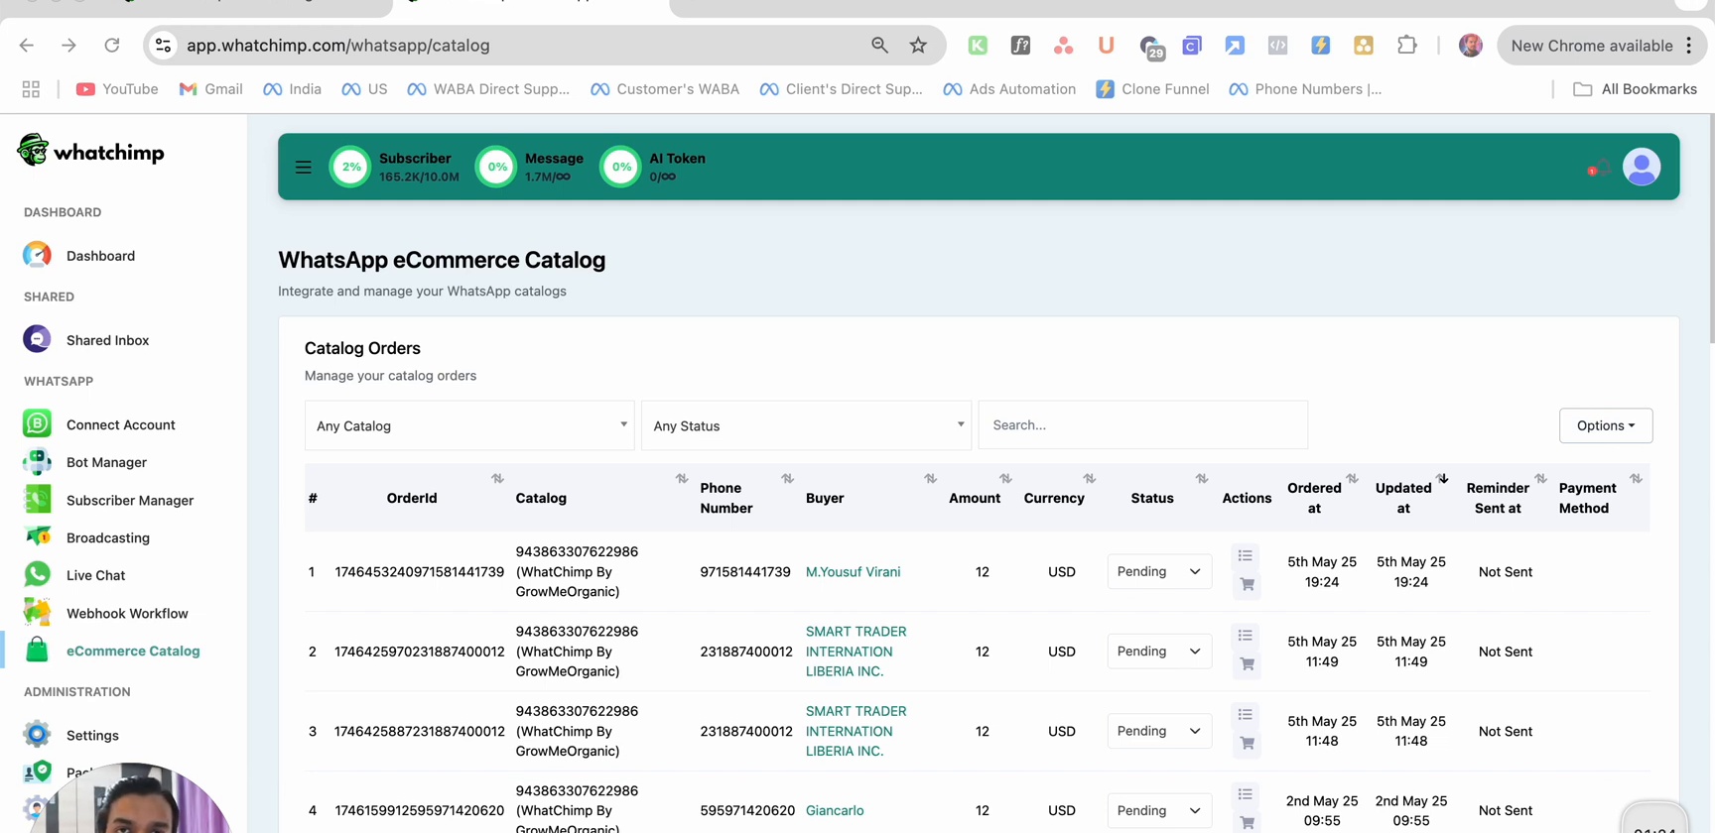The image size is (1715, 833).
Task: Click New Chrome available update button
Action: [1601, 46]
